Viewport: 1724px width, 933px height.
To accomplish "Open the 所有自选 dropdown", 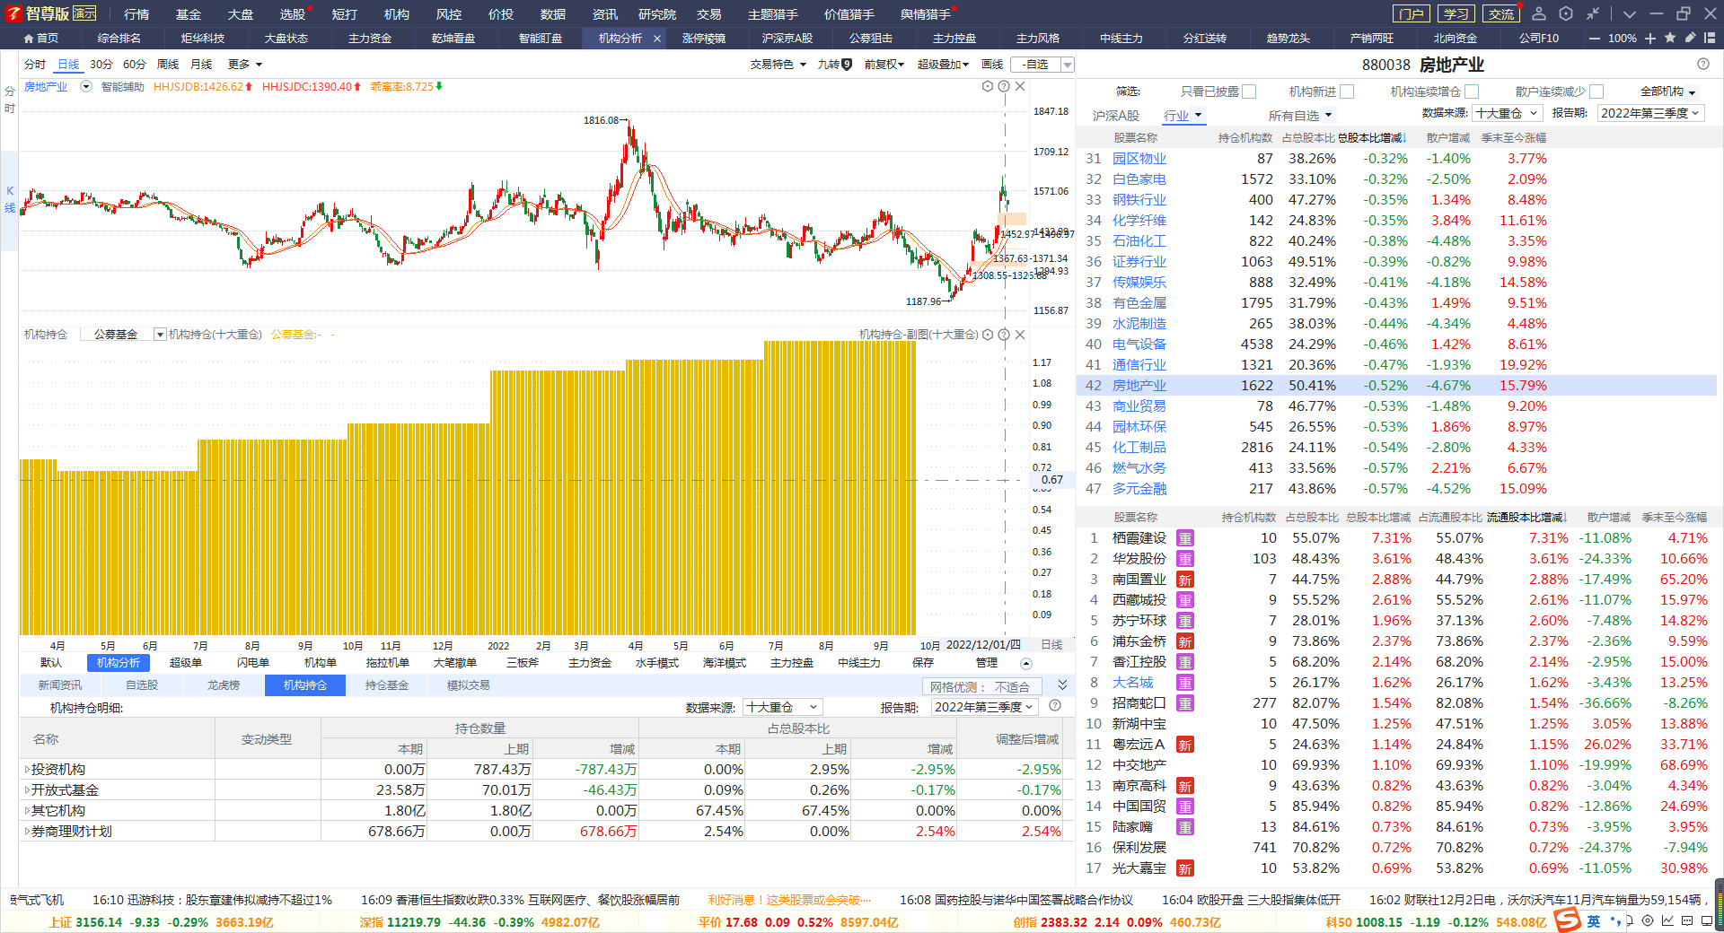I will point(1300,116).
